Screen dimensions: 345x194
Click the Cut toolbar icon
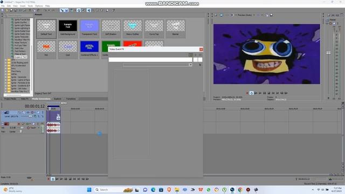coord(30,10)
